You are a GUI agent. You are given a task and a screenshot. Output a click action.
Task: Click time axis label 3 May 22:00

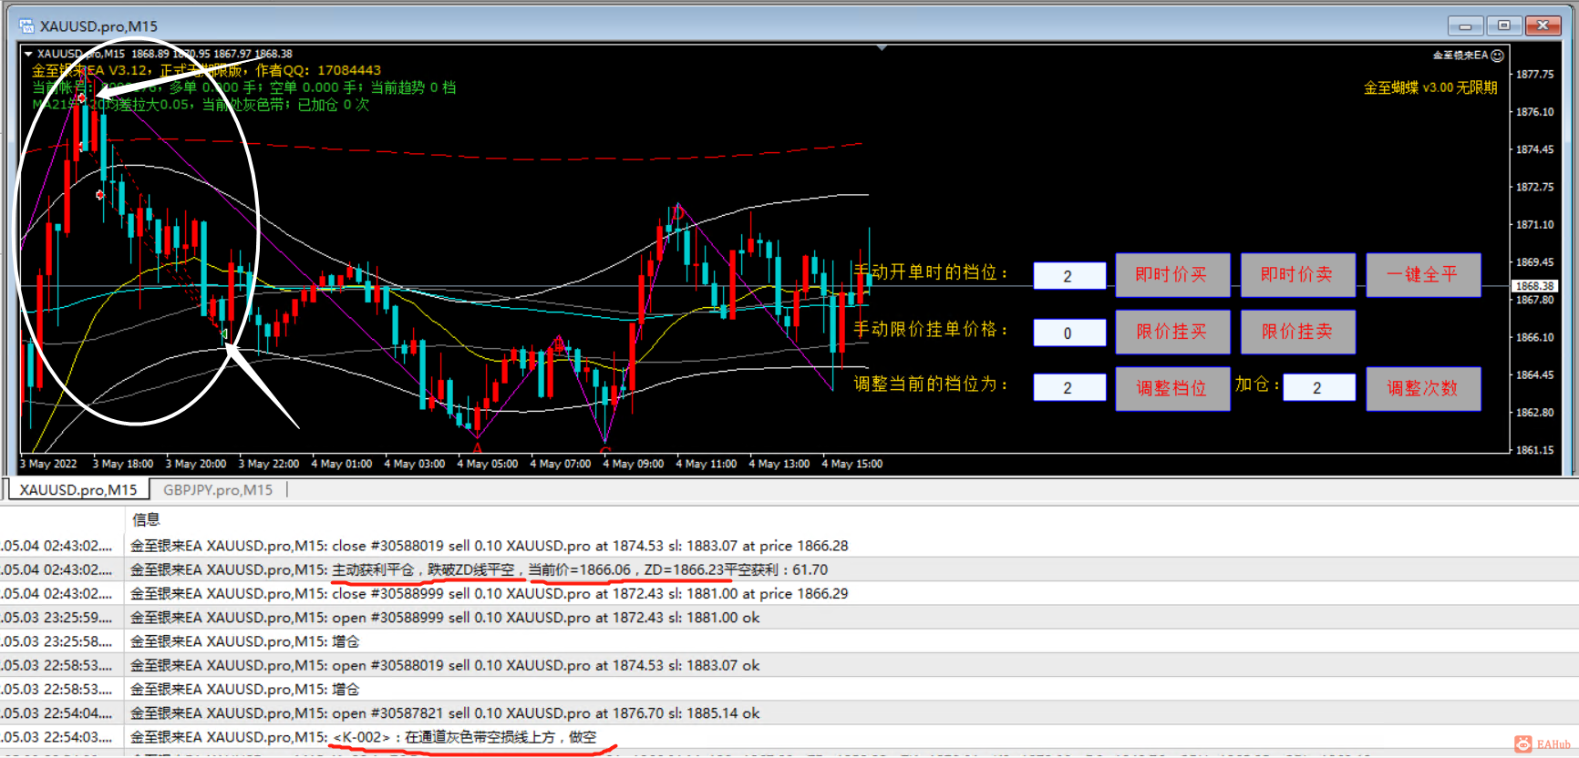click(x=269, y=464)
